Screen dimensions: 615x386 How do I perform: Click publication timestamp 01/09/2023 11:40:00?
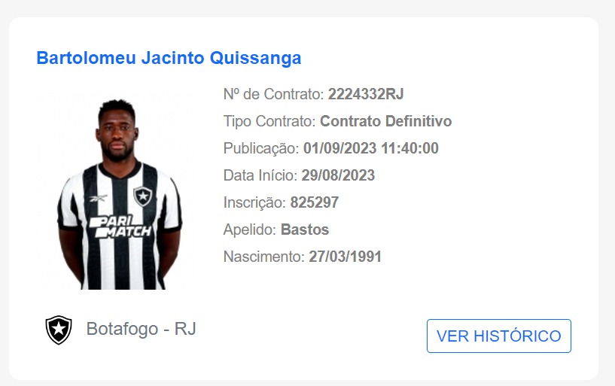pyautogui.click(x=370, y=148)
